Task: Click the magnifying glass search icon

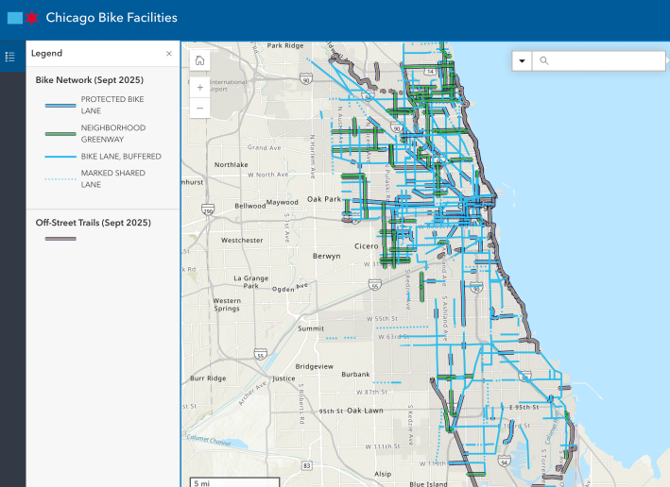Action: 544,61
